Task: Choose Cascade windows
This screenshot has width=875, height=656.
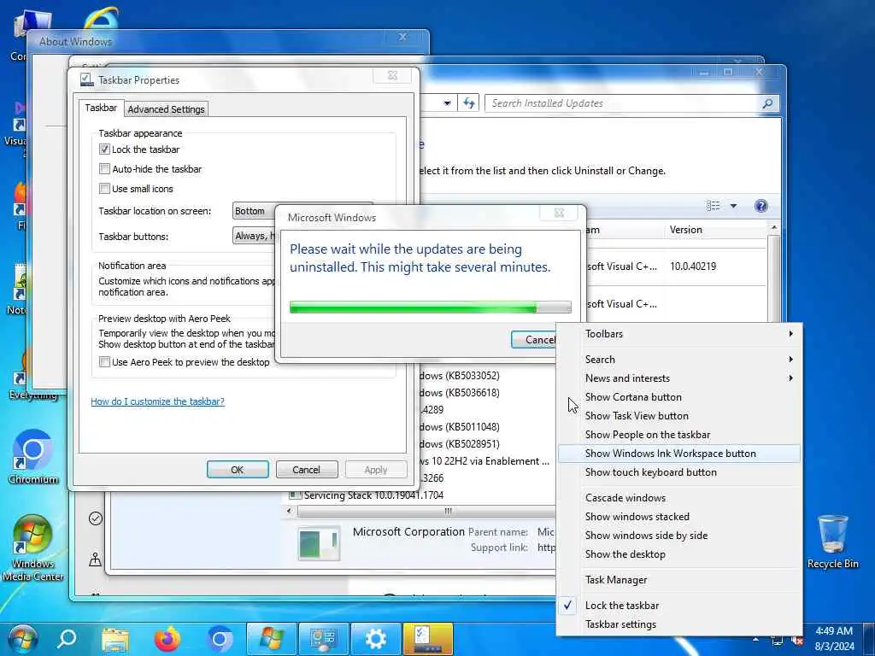Action: point(679,498)
